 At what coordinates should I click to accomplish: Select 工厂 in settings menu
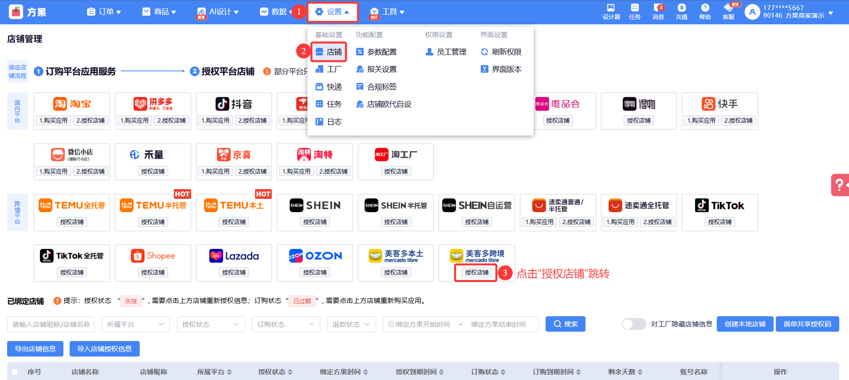pos(329,70)
